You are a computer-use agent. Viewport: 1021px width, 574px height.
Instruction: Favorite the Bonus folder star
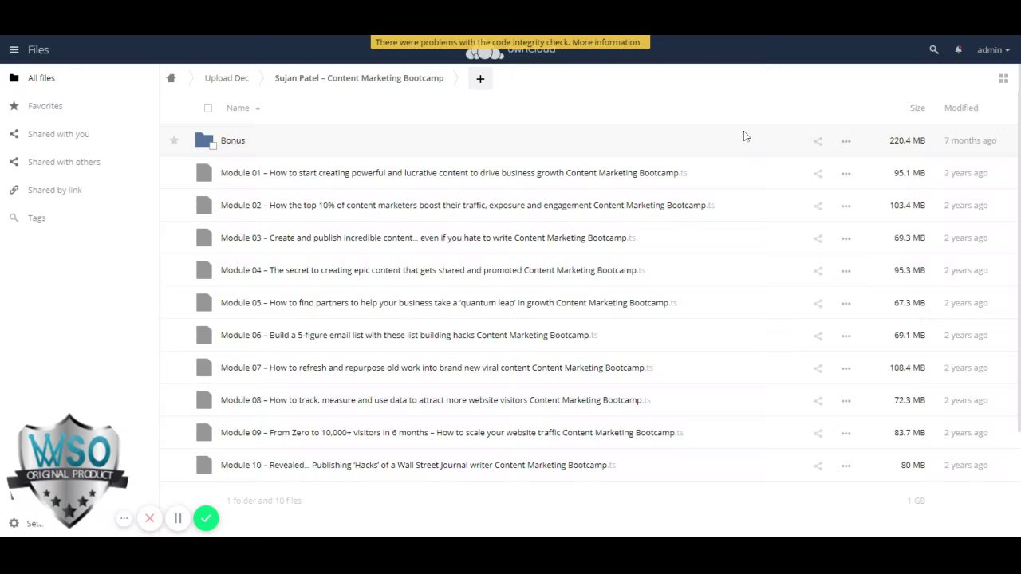(x=174, y=140)
